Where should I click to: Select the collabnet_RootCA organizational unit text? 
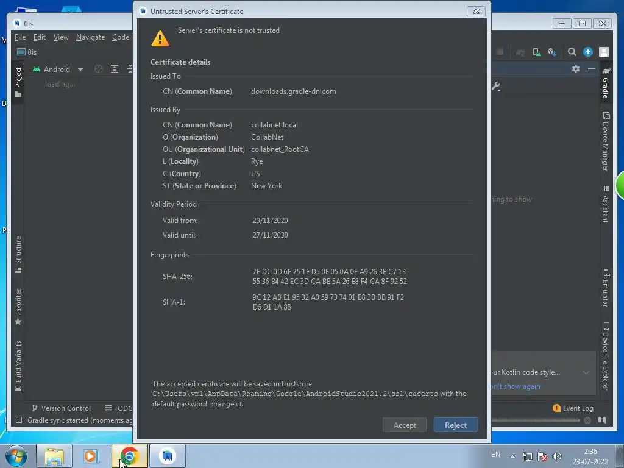(280, 149)
